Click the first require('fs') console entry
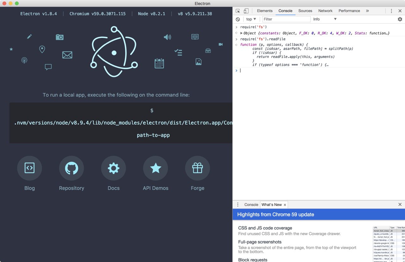 click(x=253, y=27)
